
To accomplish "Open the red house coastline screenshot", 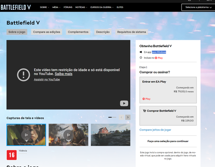I will tap(111, 135).
